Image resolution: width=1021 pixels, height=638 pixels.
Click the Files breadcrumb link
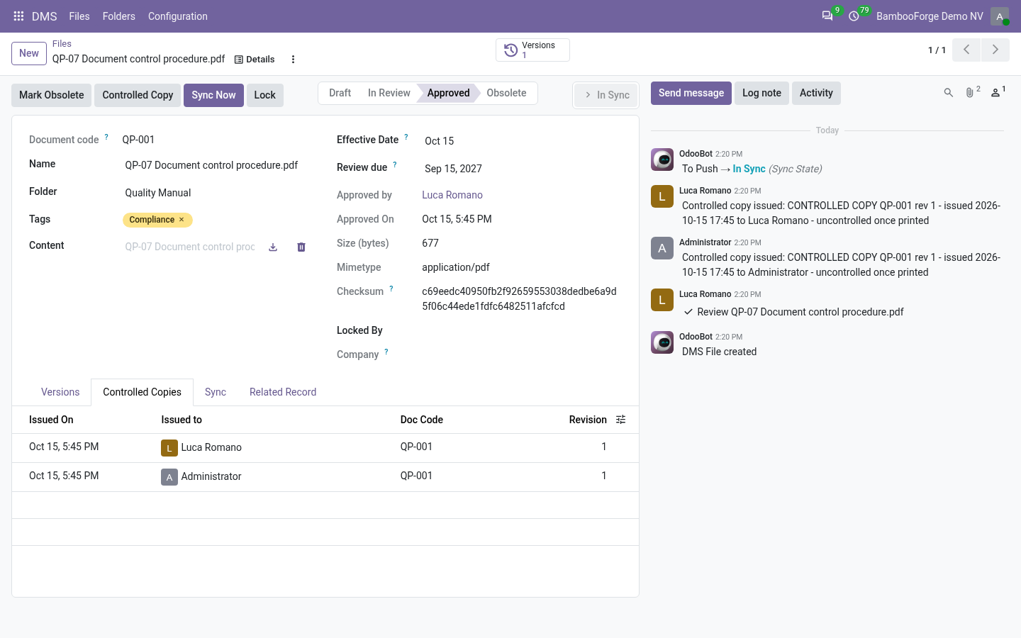pos(62,44)
